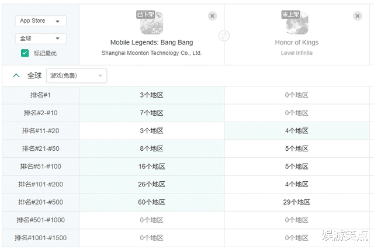
Task: View Mobile Legends 26个地区 cell
Action: 151,184
